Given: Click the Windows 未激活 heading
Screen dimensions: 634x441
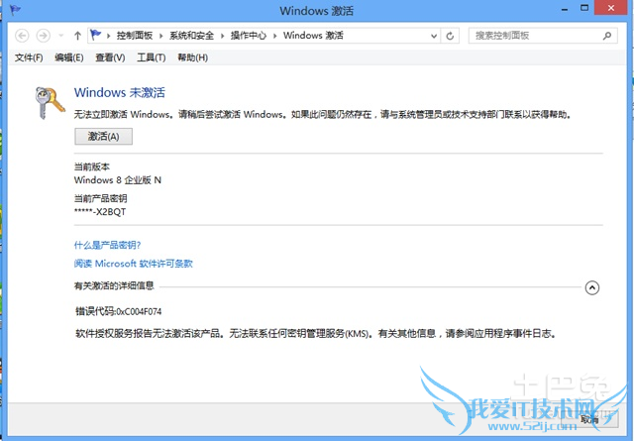Looking at the screenshot, I should [120, 92].
